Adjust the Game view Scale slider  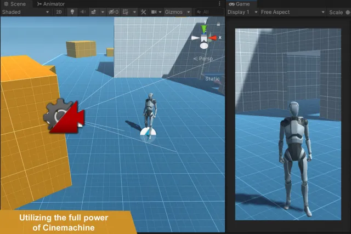(x=348, y=12)
